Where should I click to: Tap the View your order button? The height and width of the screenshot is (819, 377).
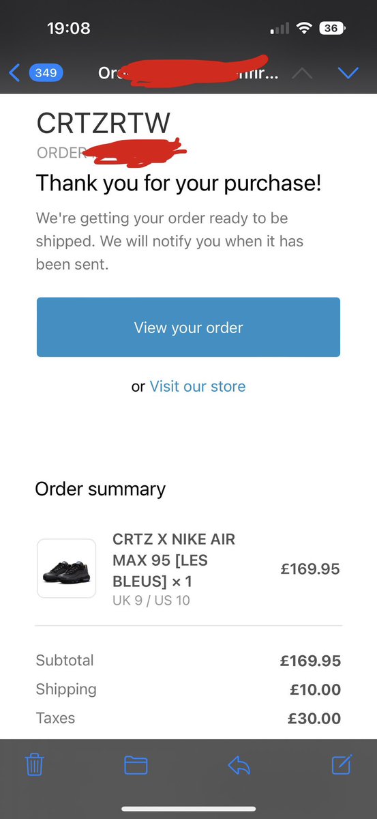click(x=188, y=327)
